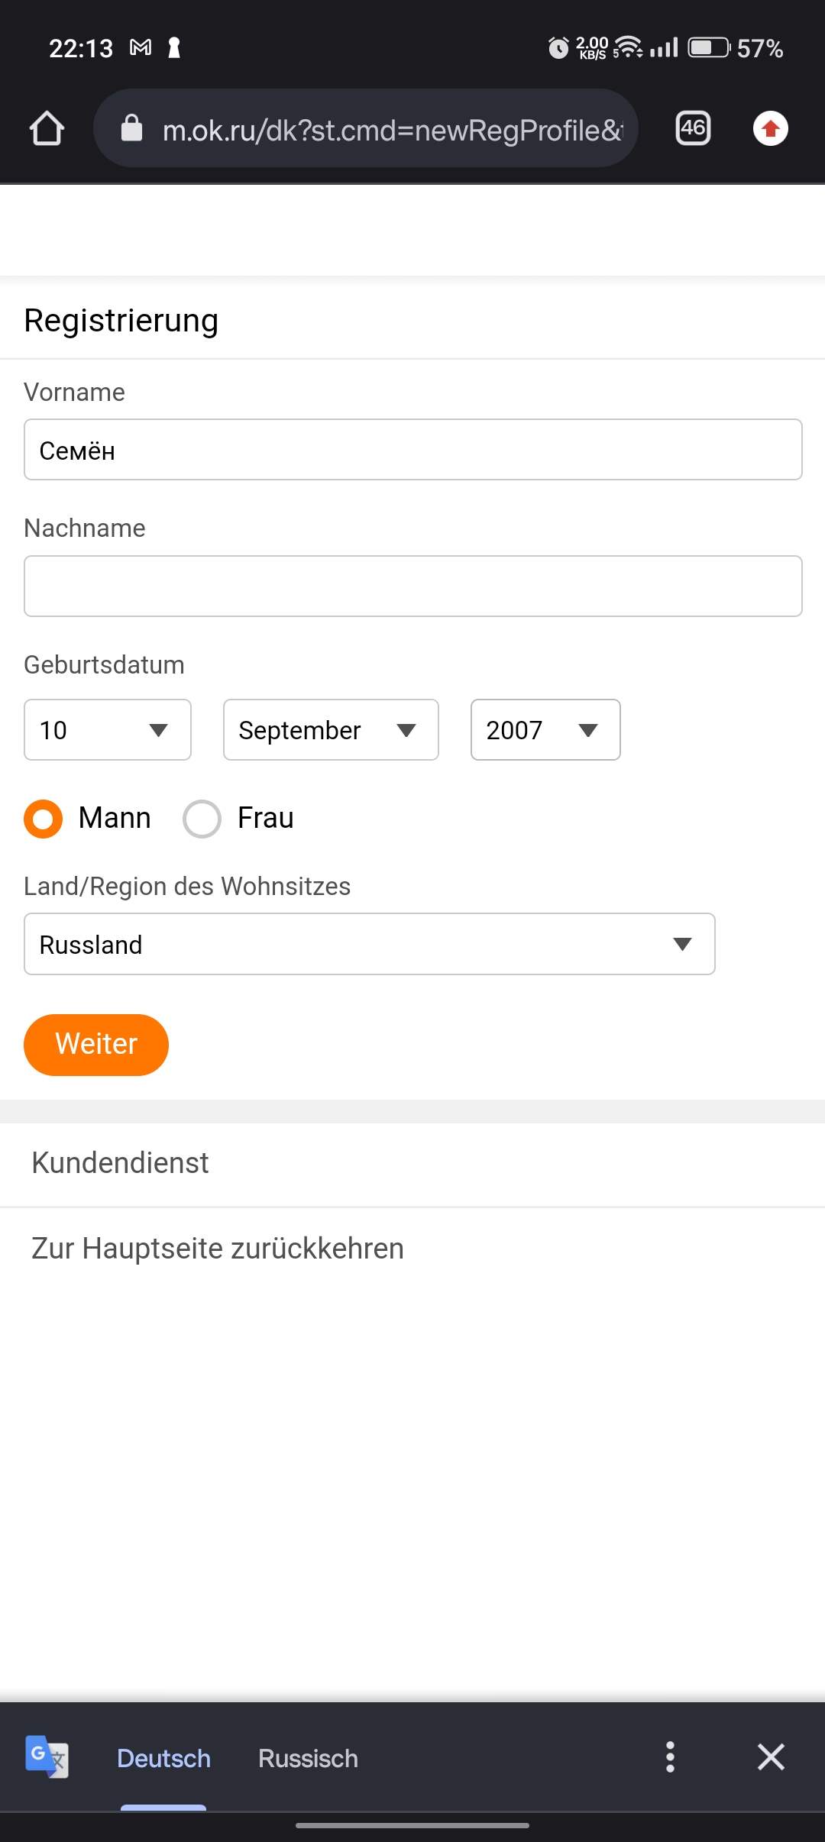Open the tab switcher showing 46 tabs
Image resolution: width=825 pixels, height=1842 pixels.
coord(693,128)
